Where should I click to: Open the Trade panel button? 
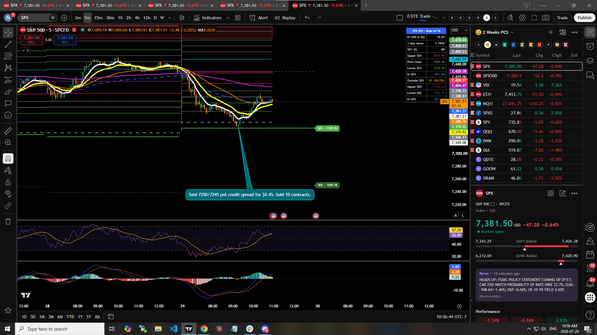(x=562, y=18)
